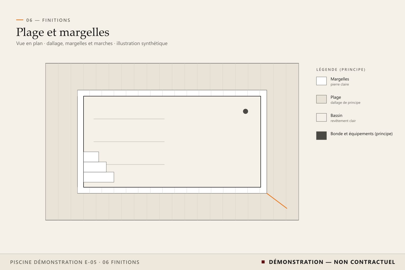The height and width of the screenshot is (270, 405).
Task: Click the '06 — FINITIONS' heading
Action: click(x=48, y=20)
